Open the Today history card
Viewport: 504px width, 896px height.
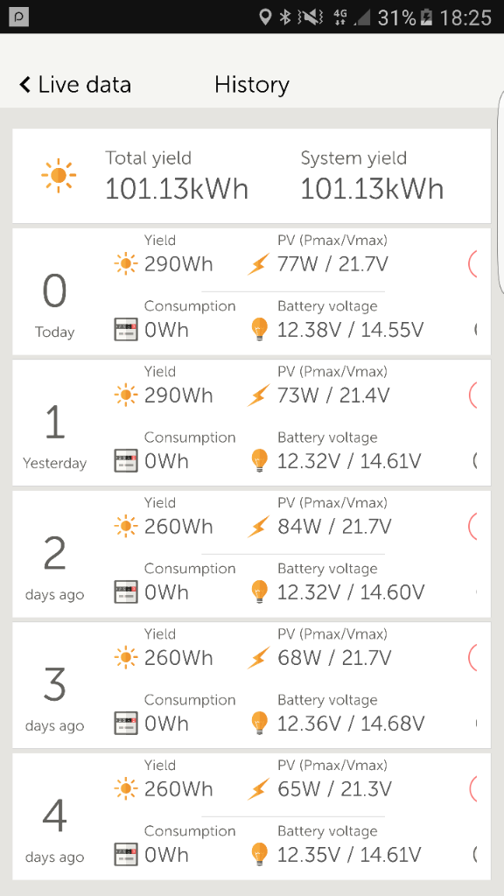click(x=251, y=291)
